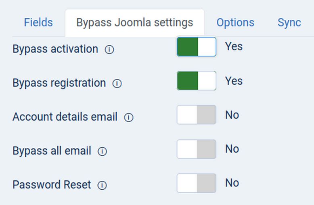Enable the Password Reset switch

coord(197,183)
